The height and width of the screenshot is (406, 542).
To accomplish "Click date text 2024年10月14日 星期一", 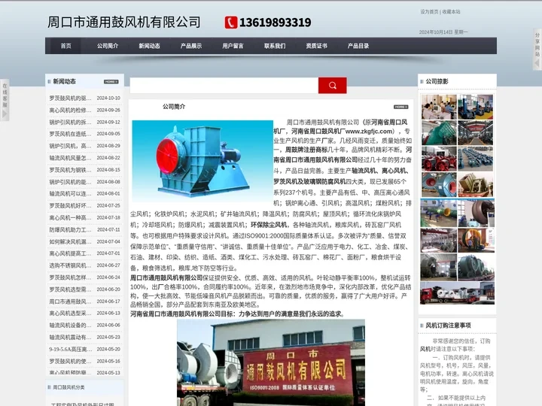I will tap(443, 32).
